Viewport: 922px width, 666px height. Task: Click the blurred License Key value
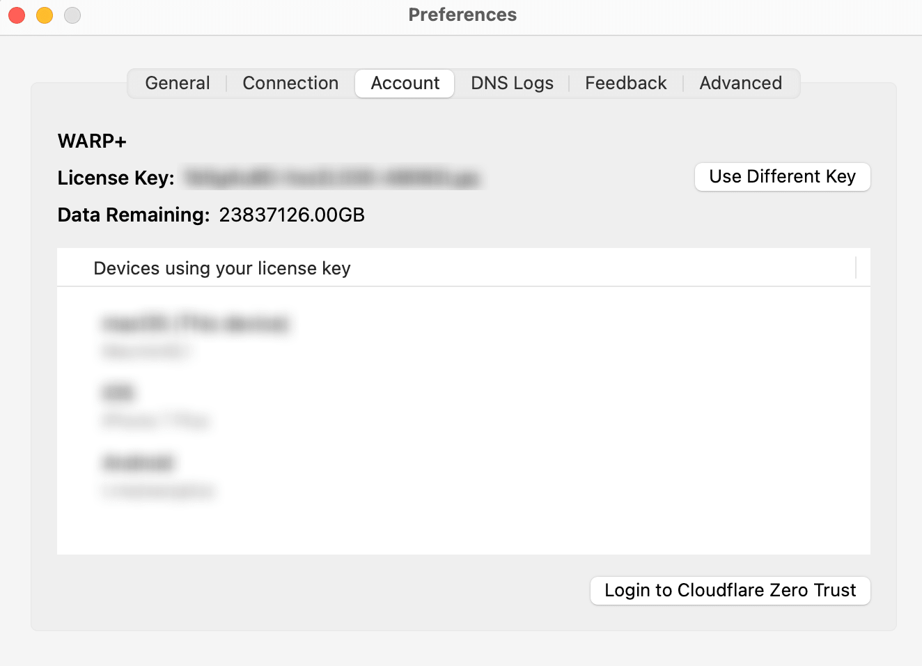(333, 178)
